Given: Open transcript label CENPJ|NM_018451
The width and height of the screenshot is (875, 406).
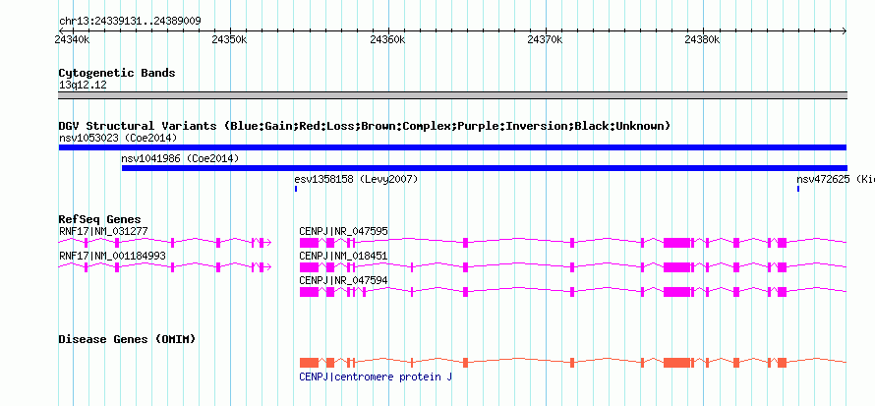Looking at the screenshot, I should click(x=344, y=256).
